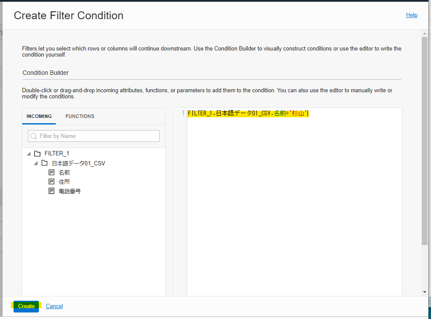This screenshot has width=431, height=319.
Task: Click the condition expression in the editor
Action: (x=248, y=113)
